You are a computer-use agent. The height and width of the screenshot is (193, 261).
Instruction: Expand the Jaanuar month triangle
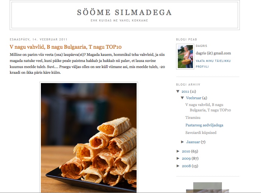[182, 142]
